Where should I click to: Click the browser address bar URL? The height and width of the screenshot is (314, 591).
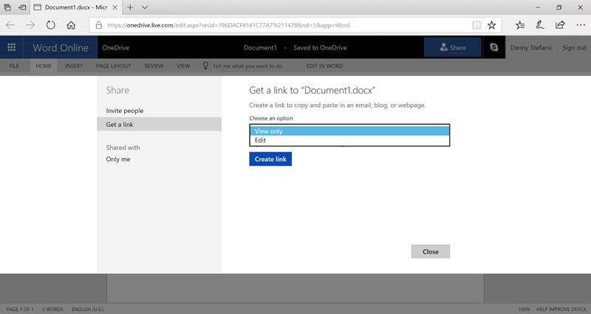tap(228, 25)
